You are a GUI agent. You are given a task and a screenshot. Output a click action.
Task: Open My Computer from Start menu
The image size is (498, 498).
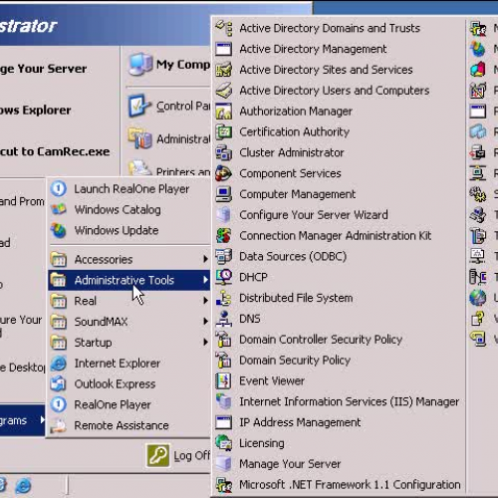click(x=169, y=64)
